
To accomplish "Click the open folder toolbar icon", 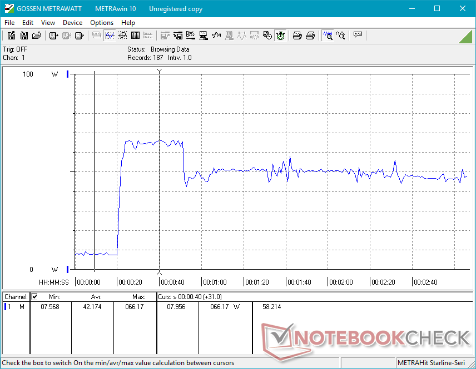I will [x=37, y=36].
